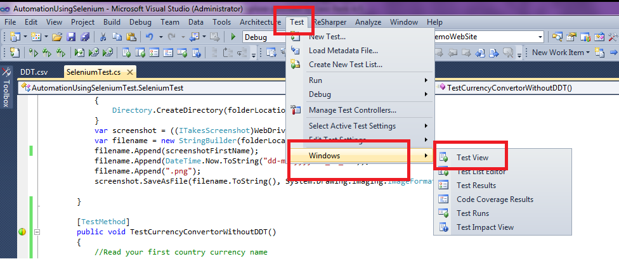The height and width of the screenshot is (259, 619).
Task: Open the Analyze menu
Action: pos(368,22)
